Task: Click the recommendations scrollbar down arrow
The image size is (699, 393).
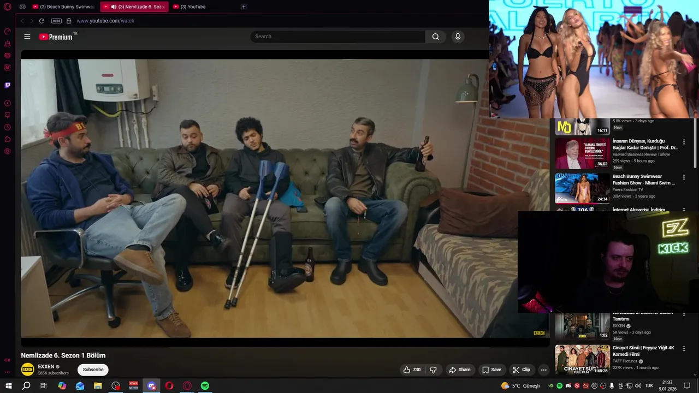Action: point(695,374)
